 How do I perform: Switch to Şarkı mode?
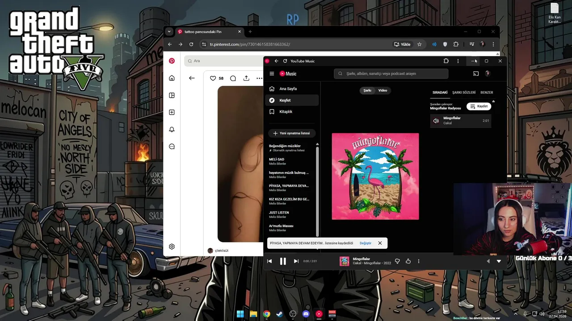(x=367, y=91)
